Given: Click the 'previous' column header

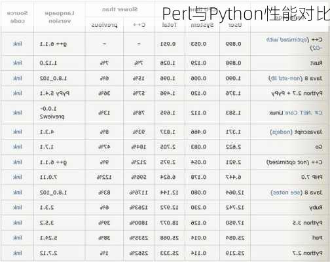Looking at the screenshot, I should (104, 25).
